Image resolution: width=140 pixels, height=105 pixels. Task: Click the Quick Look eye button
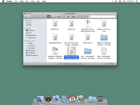[68, 17]
